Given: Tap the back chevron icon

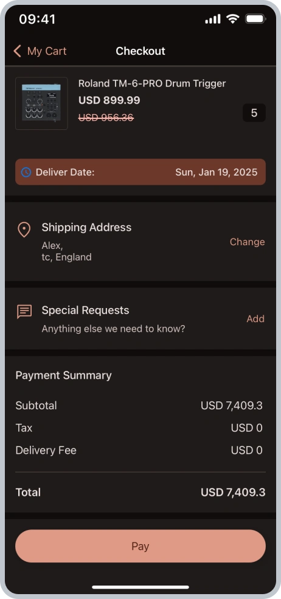Looking at the screenshot, I should [17, 51].
